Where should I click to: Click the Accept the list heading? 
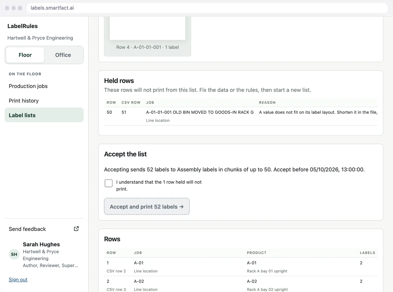126,154
